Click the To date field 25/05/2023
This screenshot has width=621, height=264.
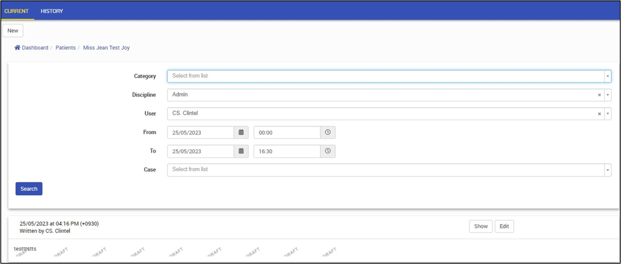(x=201, y=151)
